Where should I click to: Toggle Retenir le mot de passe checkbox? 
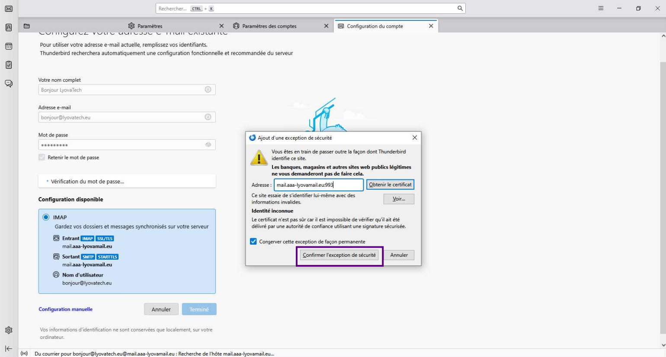click(42, 157)
